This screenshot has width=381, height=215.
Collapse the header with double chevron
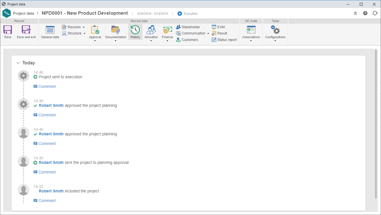[x=356, y=13]
